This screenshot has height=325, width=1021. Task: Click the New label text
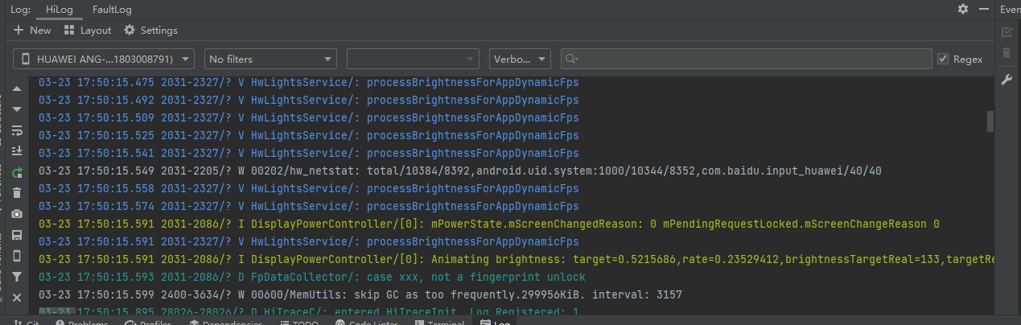point(40,30)
